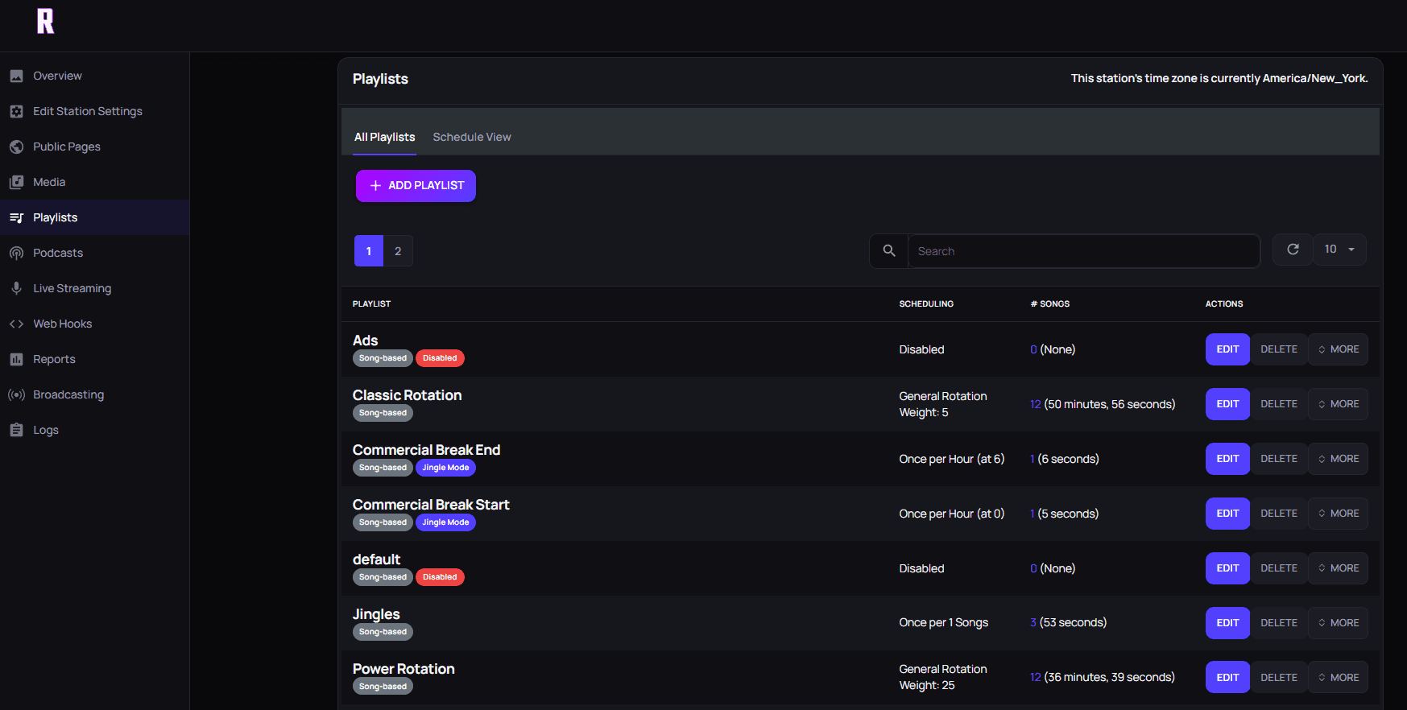Open Podcasts in the sidebar menu
The height and width of the screenshot is (710, 1407).
click(x=94, y=253)
